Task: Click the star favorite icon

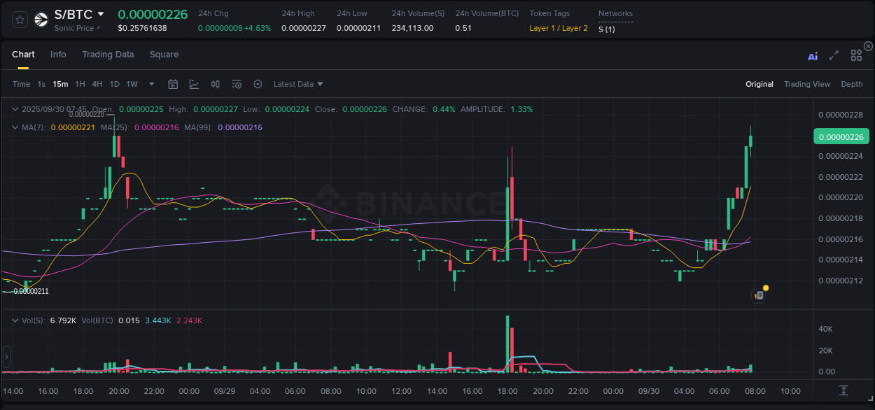Action: click(19, 20)
